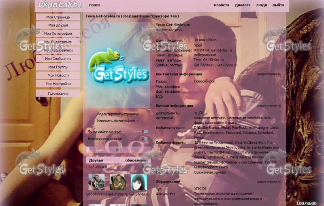Viewport: 324px width, 206px height.
Task: Open диалоги in the top bar
Action: point(243,5)
